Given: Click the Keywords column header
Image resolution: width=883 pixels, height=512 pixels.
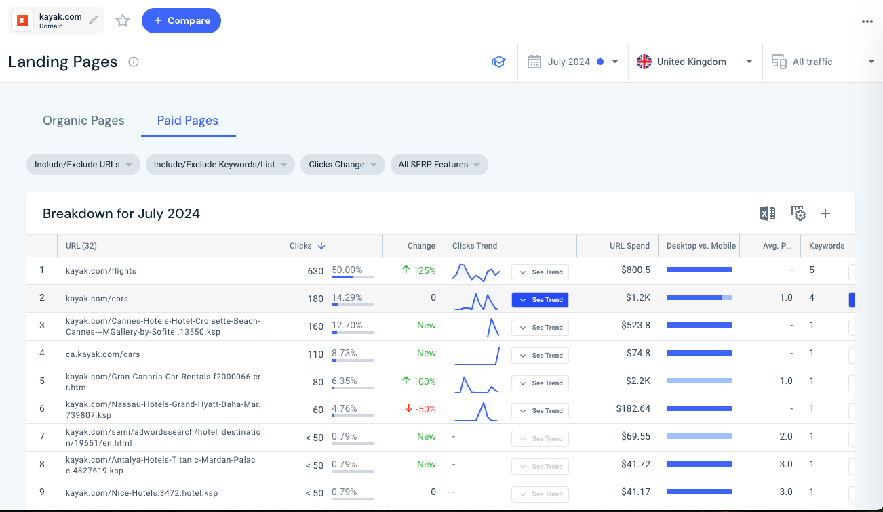Looking at the screenshot, I should tap(827, 246).
